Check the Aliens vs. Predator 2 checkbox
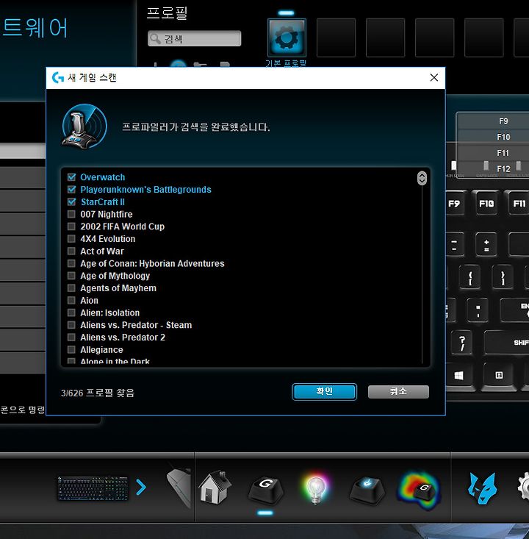Viewport: 529px width, 539px height. point(71,338)
